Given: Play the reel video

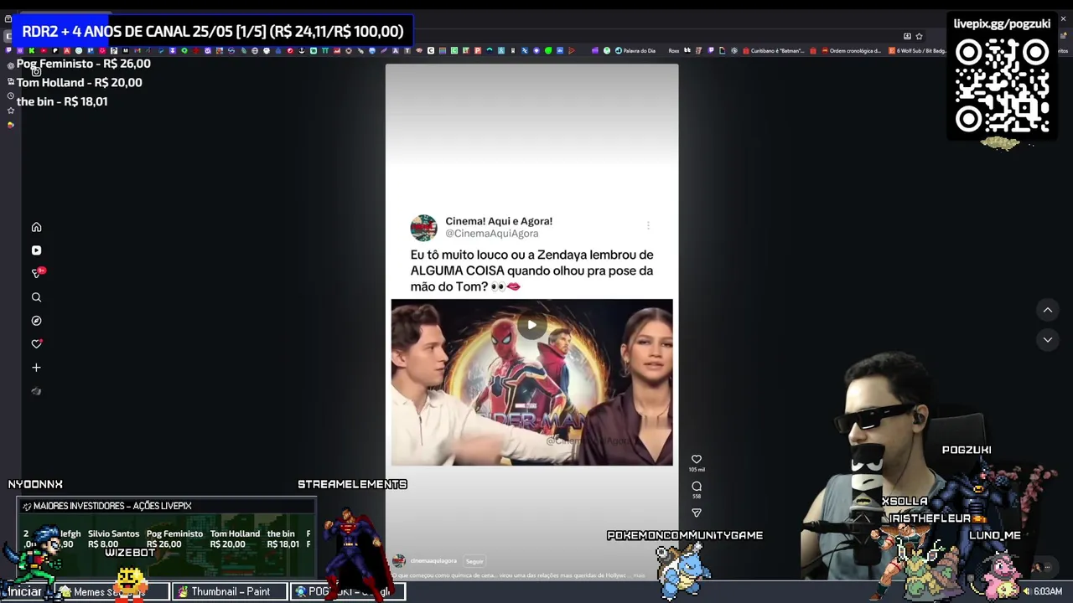Looking at the screenshot, I should 531,325.
